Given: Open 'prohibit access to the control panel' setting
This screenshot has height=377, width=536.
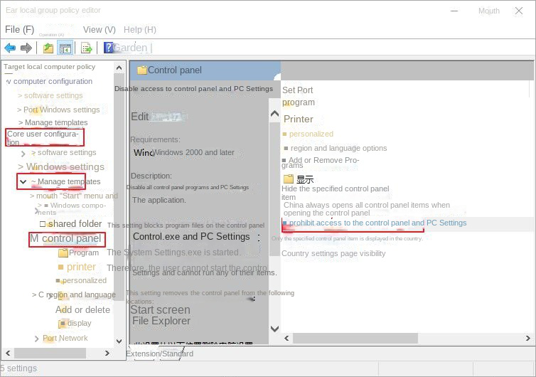Looking at the screenshot, I should pyautogui.click(x=377, y=223).
